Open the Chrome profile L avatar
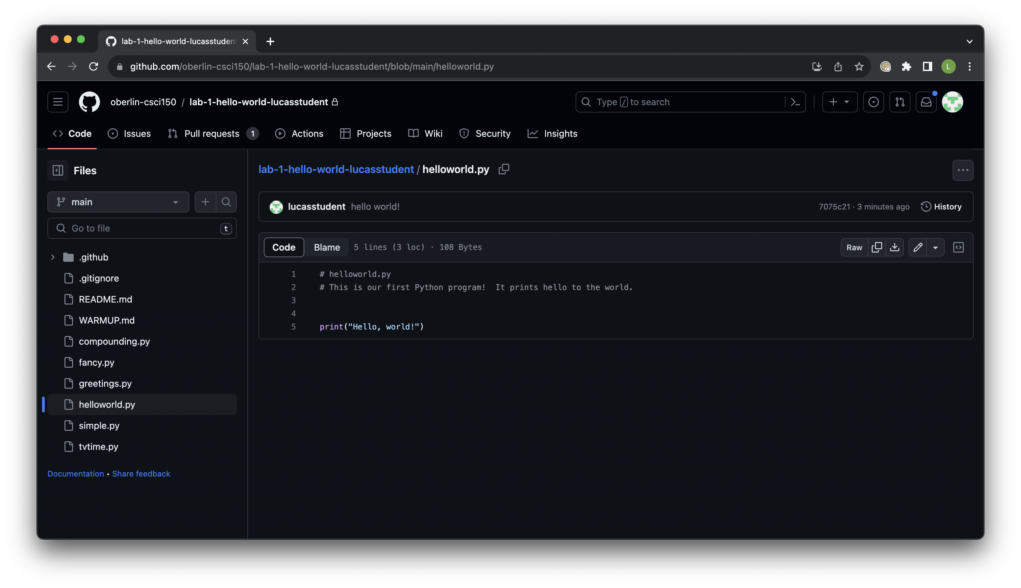1021x588 pixels. 948,67
